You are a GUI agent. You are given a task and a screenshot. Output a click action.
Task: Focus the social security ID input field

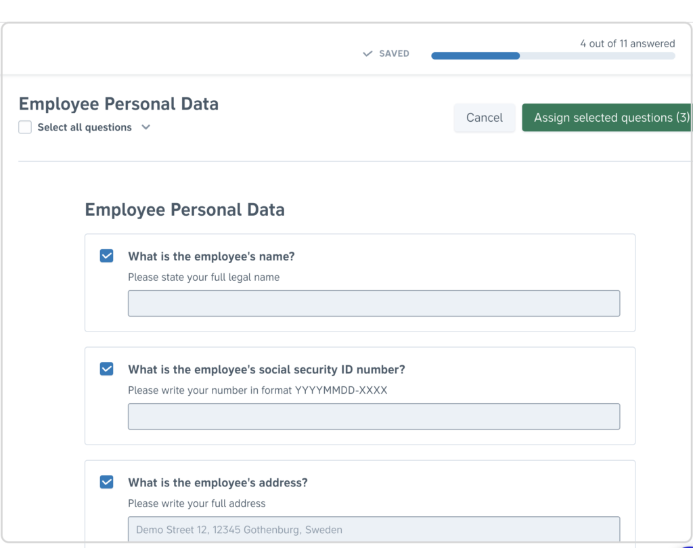pyautogui.click(x=374, y=416)
